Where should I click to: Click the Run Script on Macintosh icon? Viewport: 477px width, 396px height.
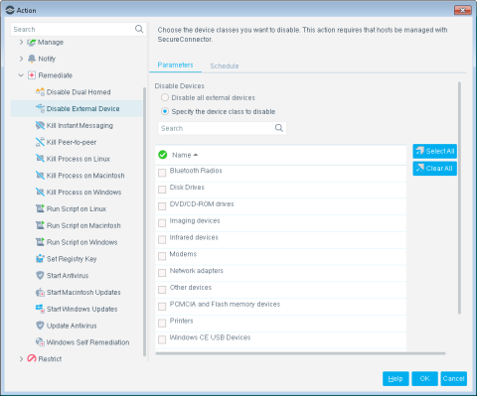tap(40, 225)
